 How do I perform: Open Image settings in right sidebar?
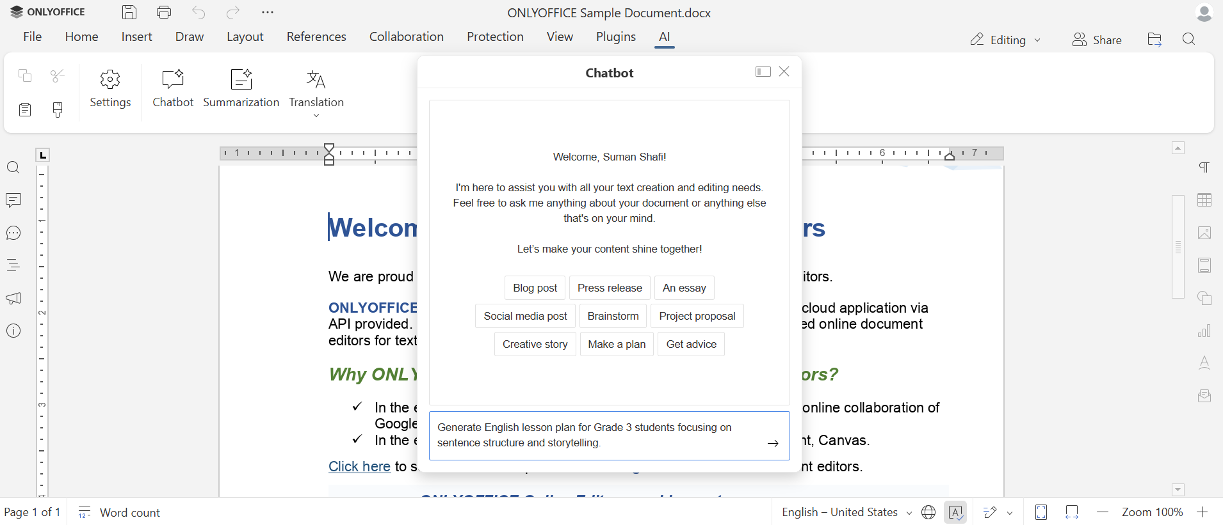point(1204,233)
